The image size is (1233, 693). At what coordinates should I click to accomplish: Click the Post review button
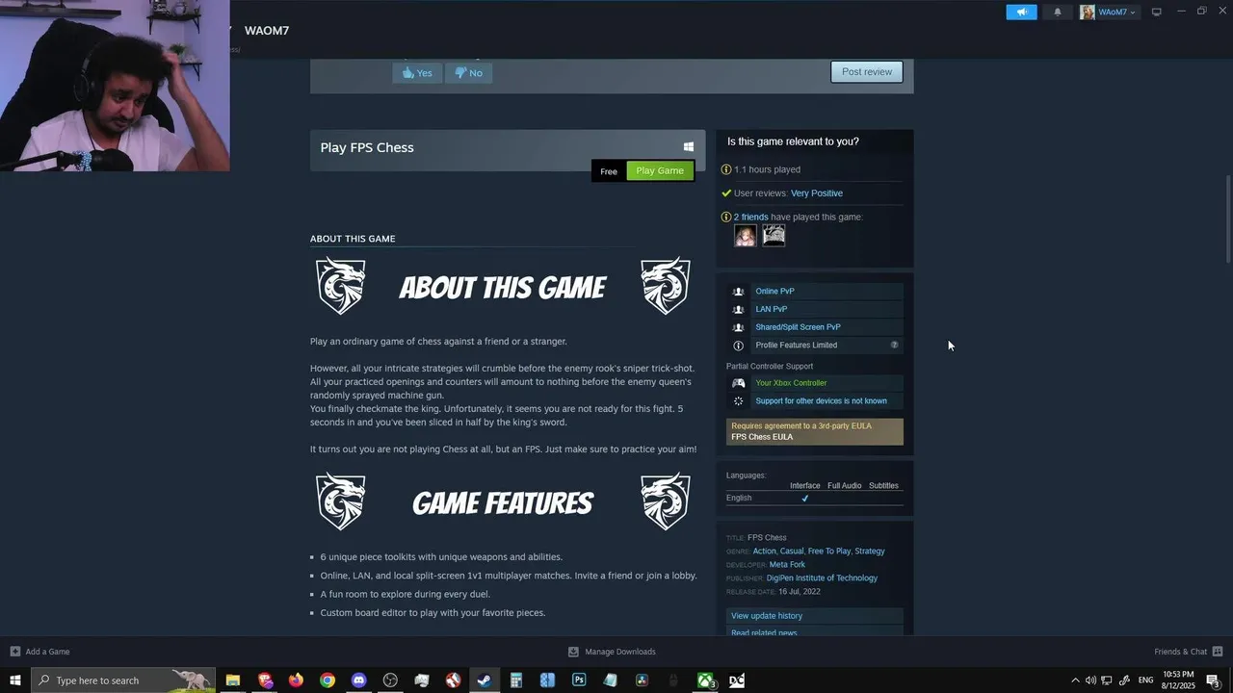[x=867, y=71]
